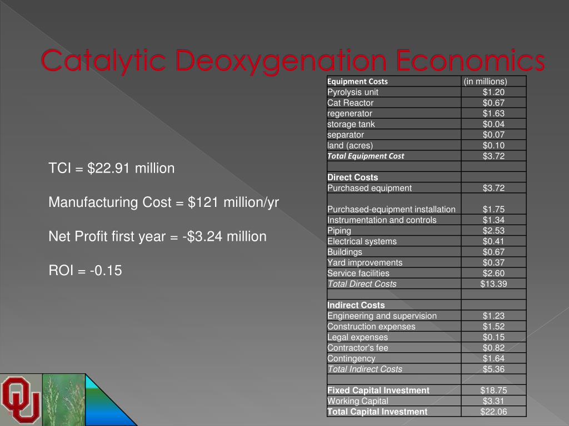
Task: Click the separator row label
Action: point(346,135)
